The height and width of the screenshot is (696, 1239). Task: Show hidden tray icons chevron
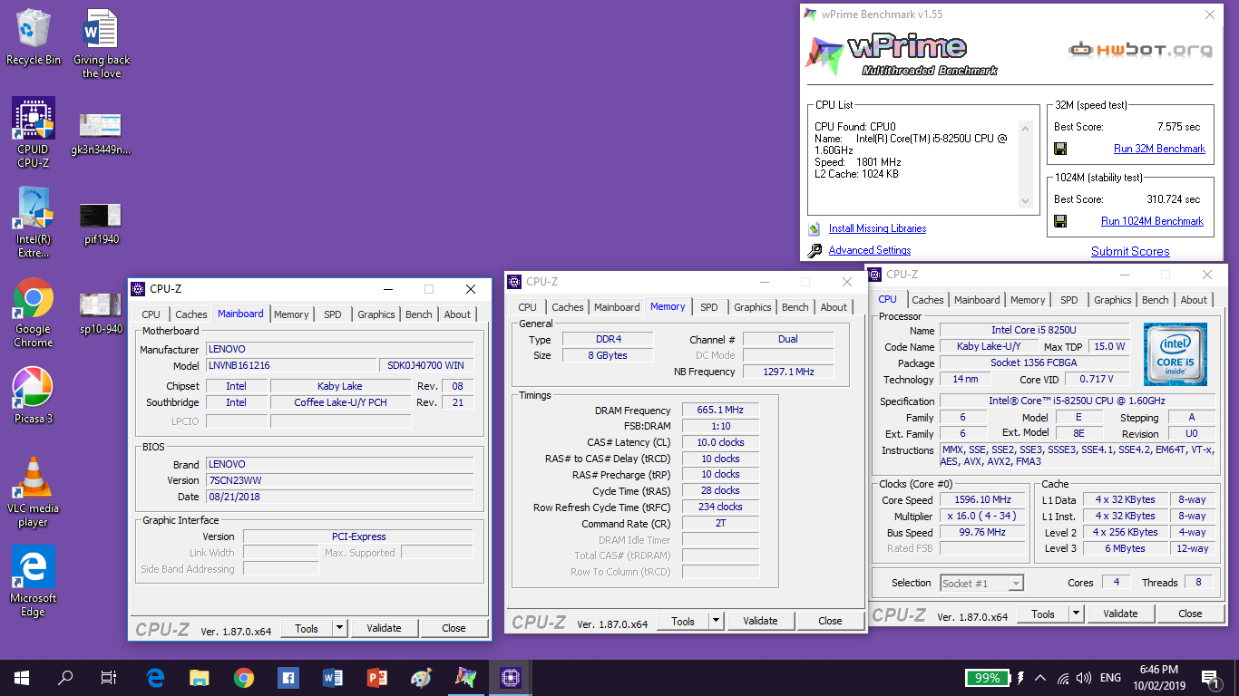(1039, 678)
